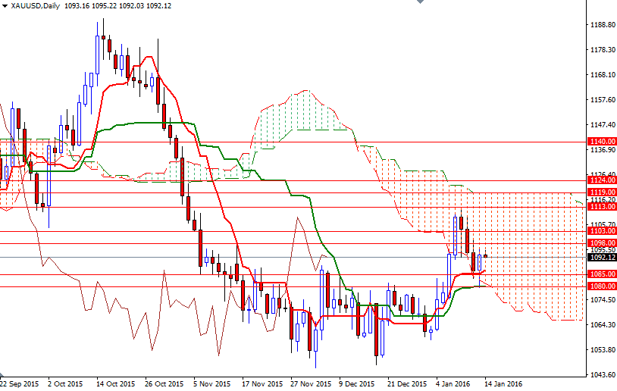Select the 1140.00 red price level label
The height and width of the screenshot is (391, 617).
602,141
